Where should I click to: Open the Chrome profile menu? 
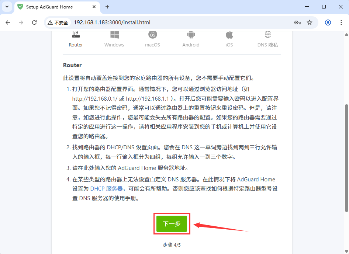[x=328, y=22]
